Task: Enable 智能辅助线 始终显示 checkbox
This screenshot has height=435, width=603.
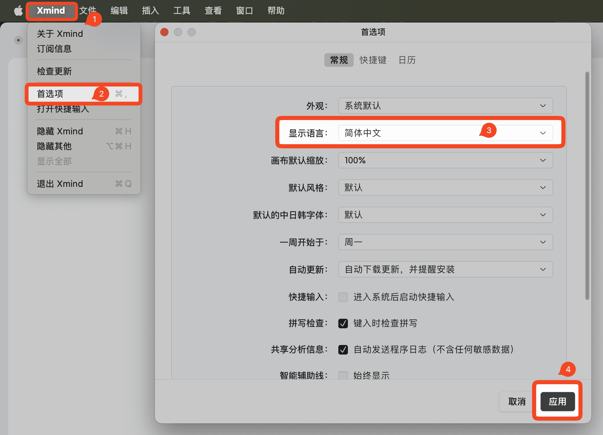Action: [343, 375]
